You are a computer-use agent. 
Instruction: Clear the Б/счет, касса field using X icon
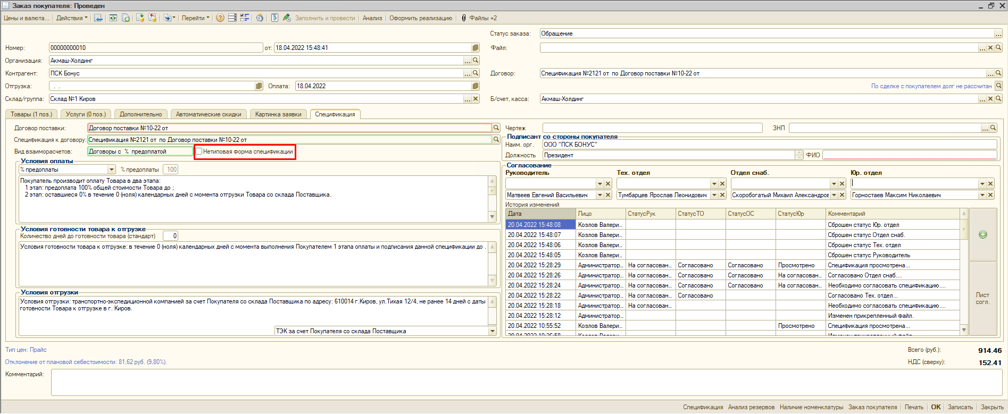pyautogui.click(x=990, y=99)
